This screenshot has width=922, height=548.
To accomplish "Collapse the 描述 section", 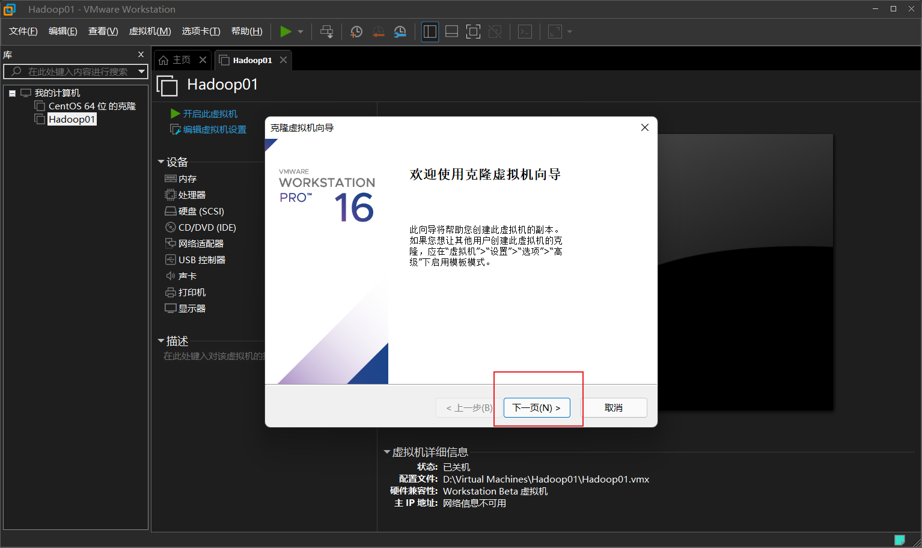I will [x=161, y=341].
